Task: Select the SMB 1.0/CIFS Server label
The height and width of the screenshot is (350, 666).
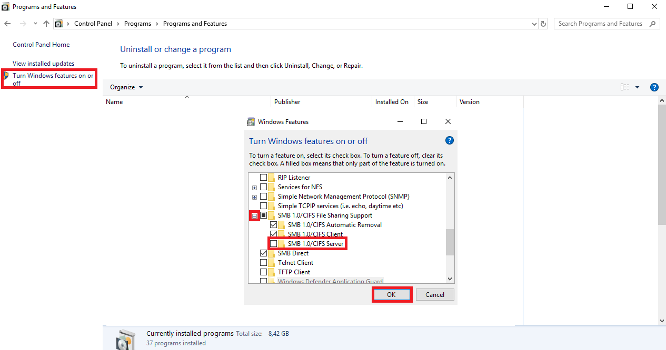Action: pyautogui.click(x=315, y=244)
